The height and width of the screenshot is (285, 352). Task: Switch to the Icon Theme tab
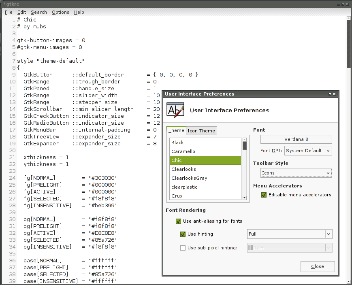pyautogui.click(x=201, y=131)
